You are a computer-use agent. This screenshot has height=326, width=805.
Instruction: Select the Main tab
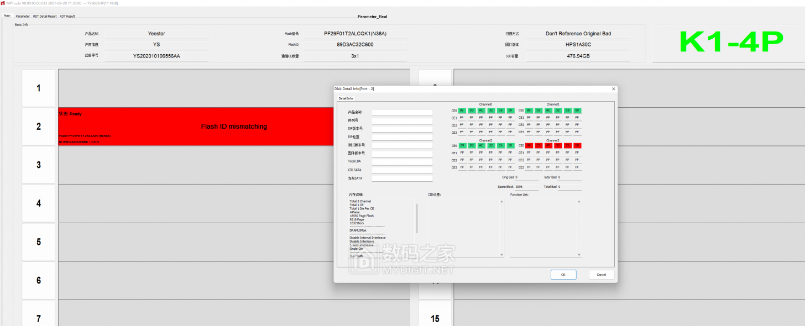[7, 16]
